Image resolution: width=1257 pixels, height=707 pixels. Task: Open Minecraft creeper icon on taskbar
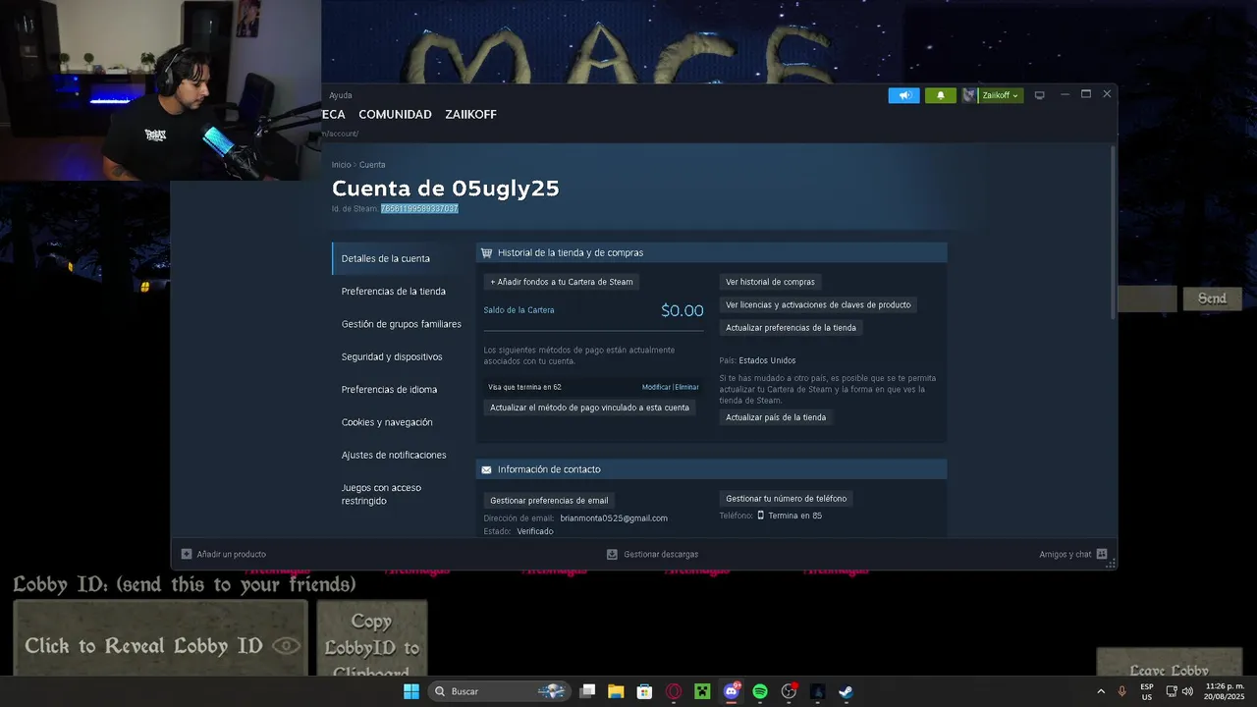click(x=702, y=691)
